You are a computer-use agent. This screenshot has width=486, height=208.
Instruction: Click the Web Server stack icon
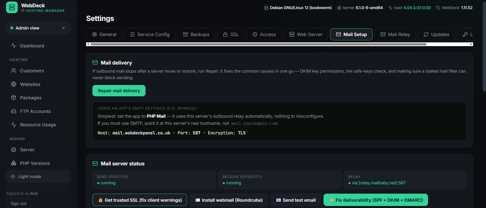(x=292, y=34)
